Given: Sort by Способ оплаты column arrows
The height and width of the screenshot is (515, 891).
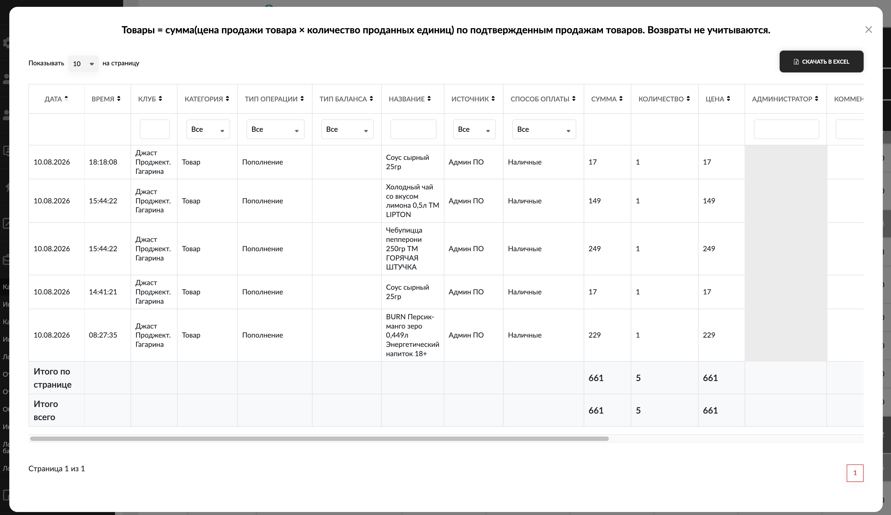Looking at the screenshot, I should [574, 99].
